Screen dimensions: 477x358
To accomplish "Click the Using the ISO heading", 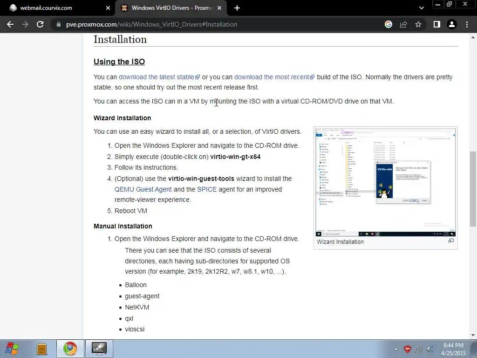I will pyautogui.click(x=119, y=62).
